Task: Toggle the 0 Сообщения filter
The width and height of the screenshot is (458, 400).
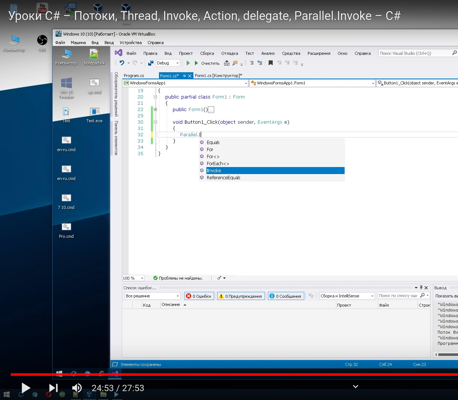Action: (286, 296)
